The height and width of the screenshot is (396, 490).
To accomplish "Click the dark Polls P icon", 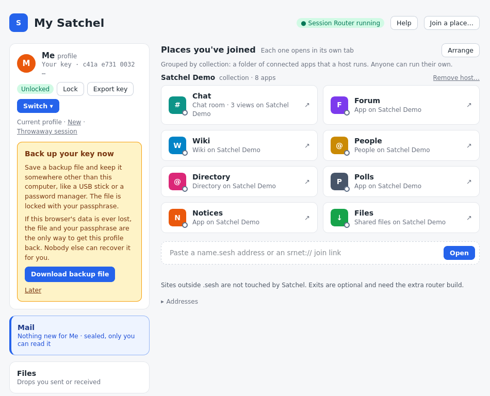I will click(x=339, y=181).
